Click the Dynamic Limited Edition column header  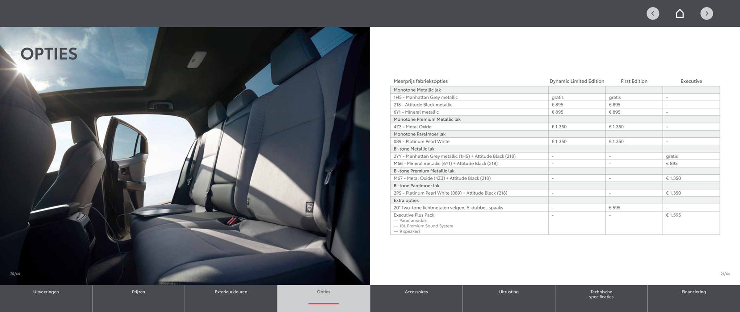pos(576,81)
